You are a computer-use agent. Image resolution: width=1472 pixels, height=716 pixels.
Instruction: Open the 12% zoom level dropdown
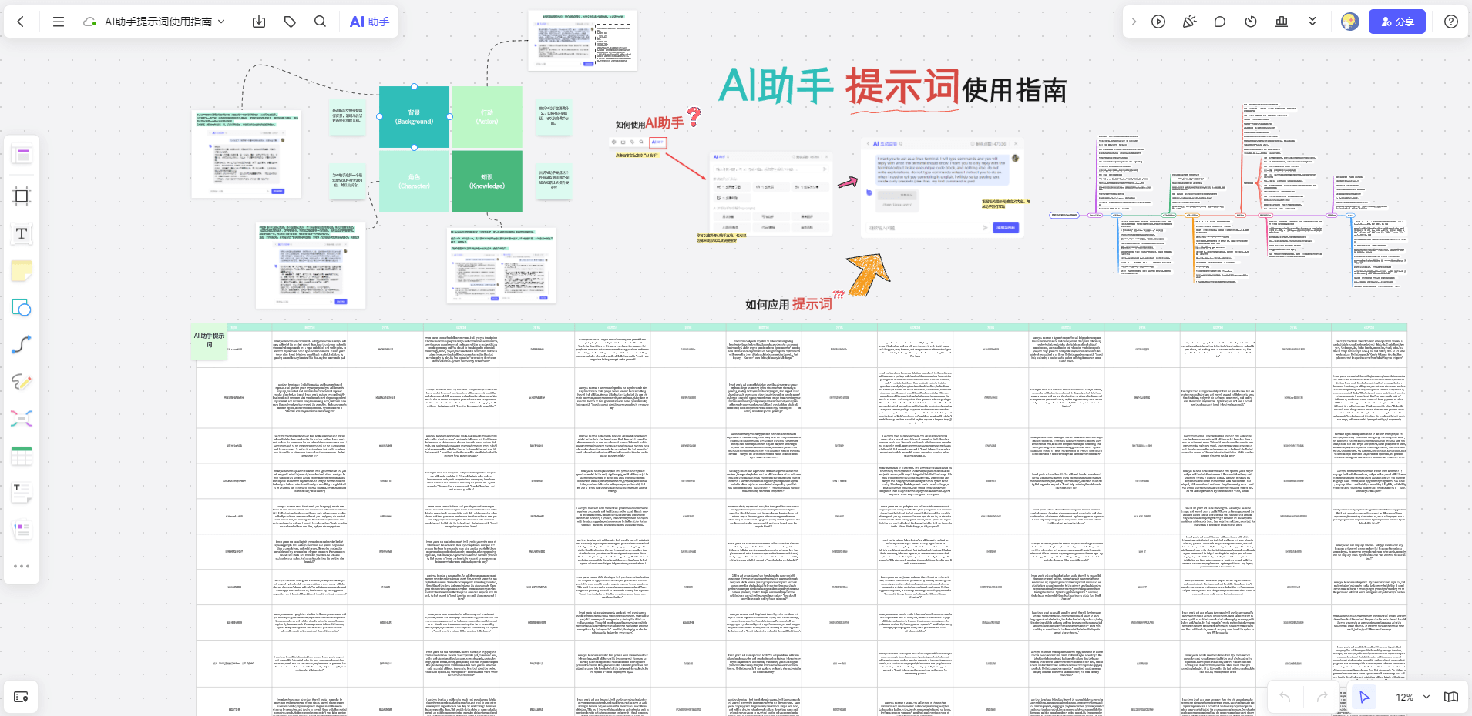point(1413,697)
